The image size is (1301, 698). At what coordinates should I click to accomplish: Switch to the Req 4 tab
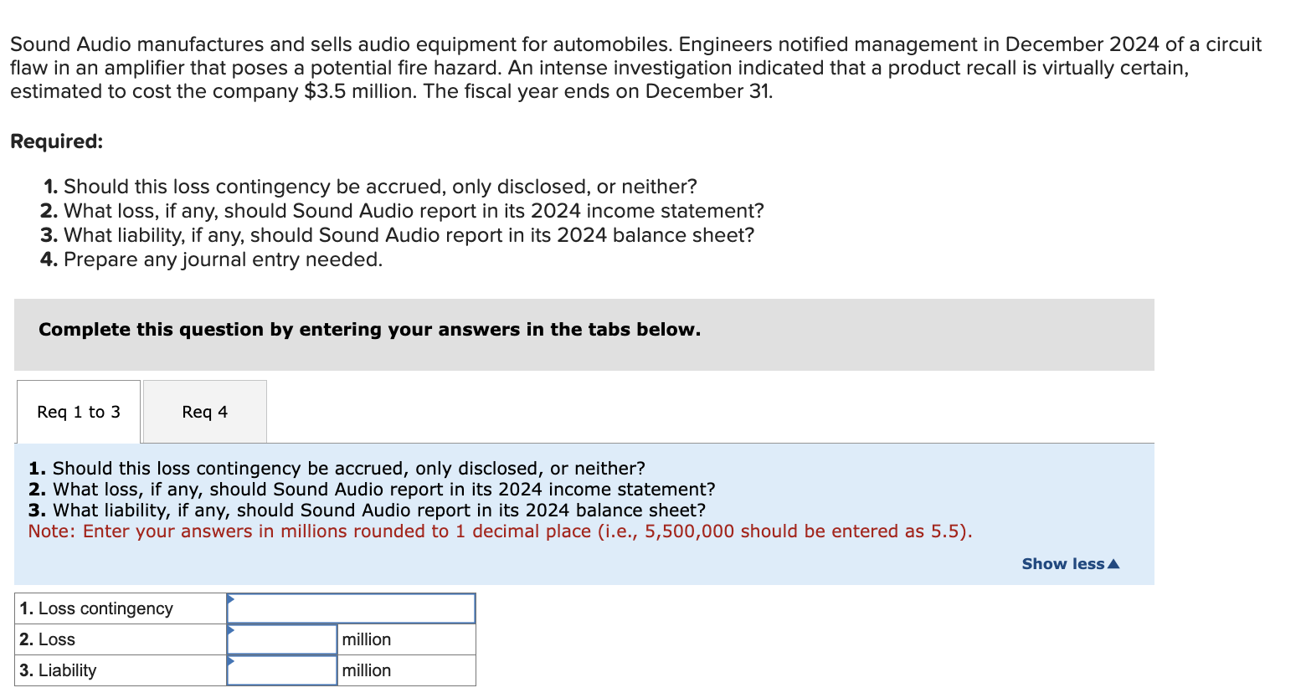point(203,411)
